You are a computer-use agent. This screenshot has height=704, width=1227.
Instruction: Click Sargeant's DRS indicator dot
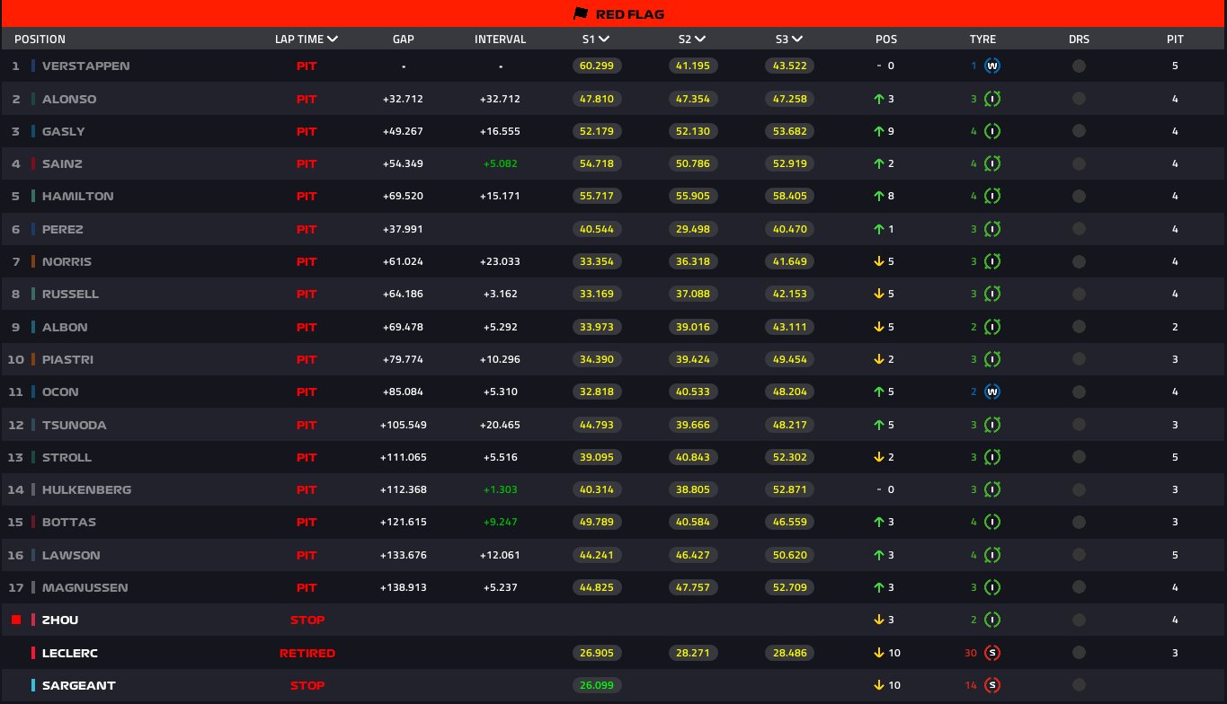[1079, 685]
